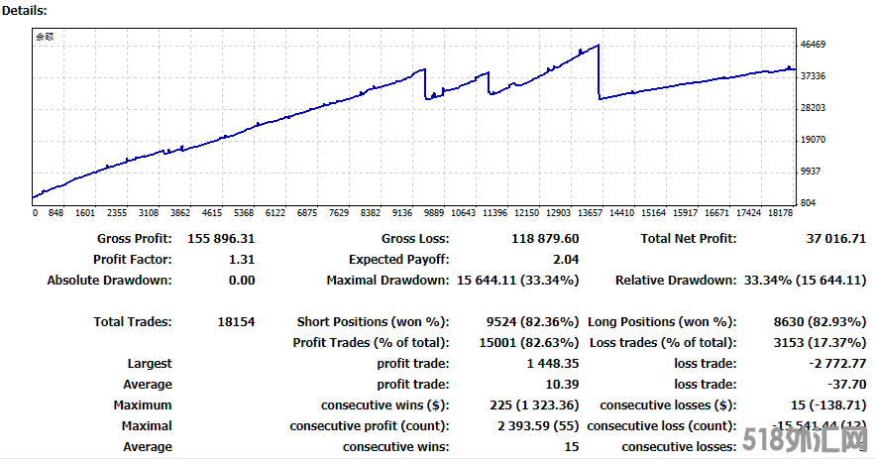Select consecutive wins ($): label
Viewport: 875px width, 463px height.
[385, 405]
